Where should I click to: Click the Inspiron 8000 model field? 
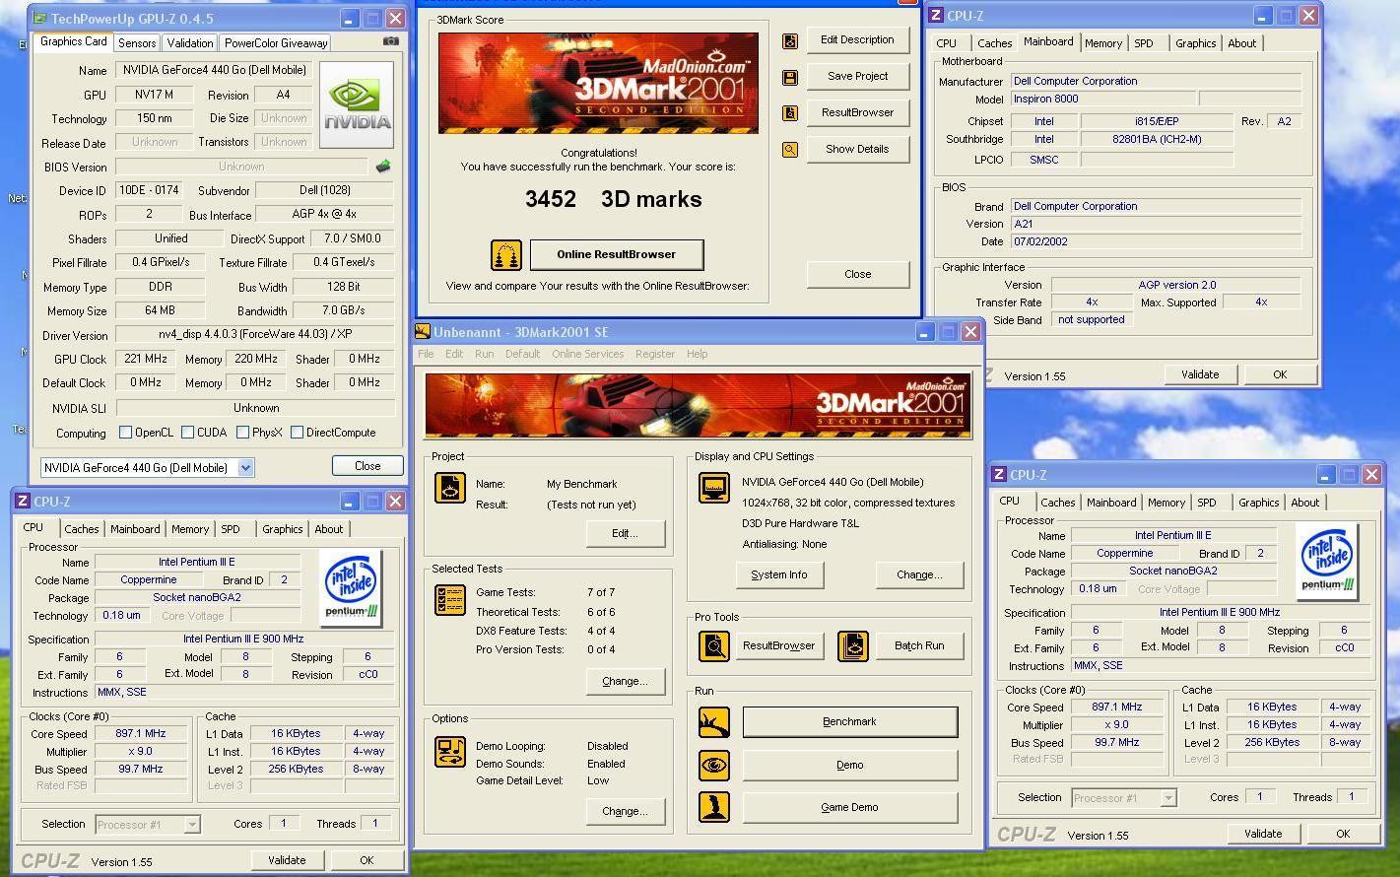1103,99
